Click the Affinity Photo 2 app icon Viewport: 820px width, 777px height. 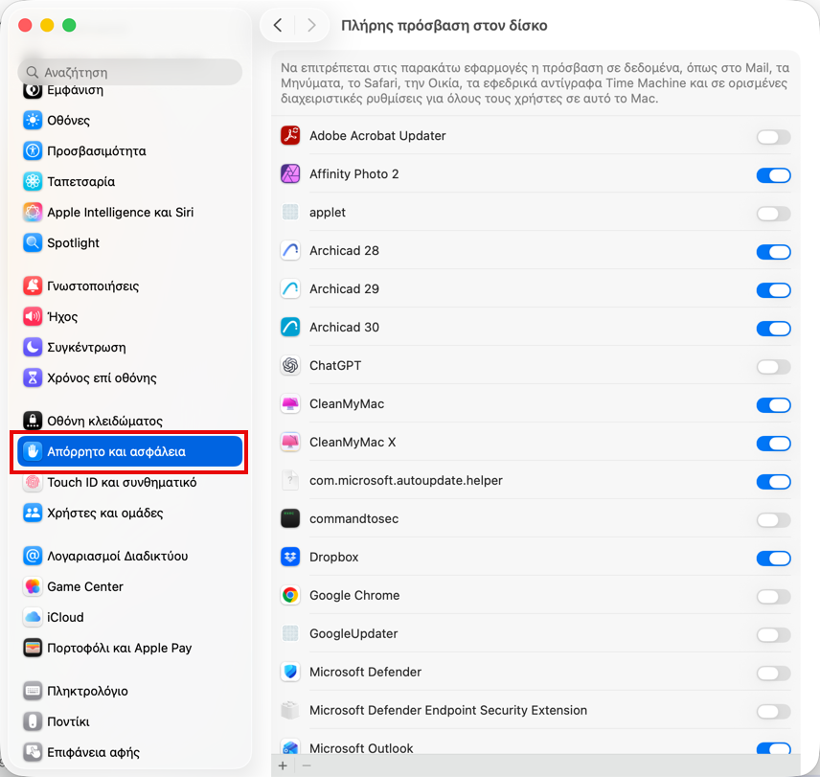click(x=290, y=173)
